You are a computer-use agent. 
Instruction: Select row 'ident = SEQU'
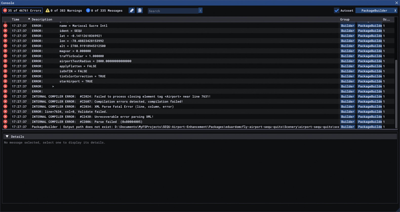click(198, 31)
